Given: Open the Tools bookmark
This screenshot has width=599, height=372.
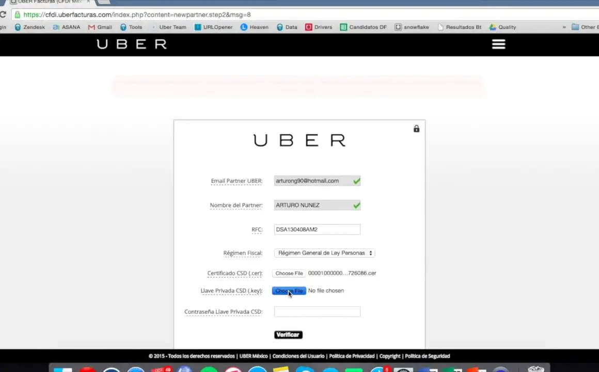Looking at the screenshot, I should (131, 27).
